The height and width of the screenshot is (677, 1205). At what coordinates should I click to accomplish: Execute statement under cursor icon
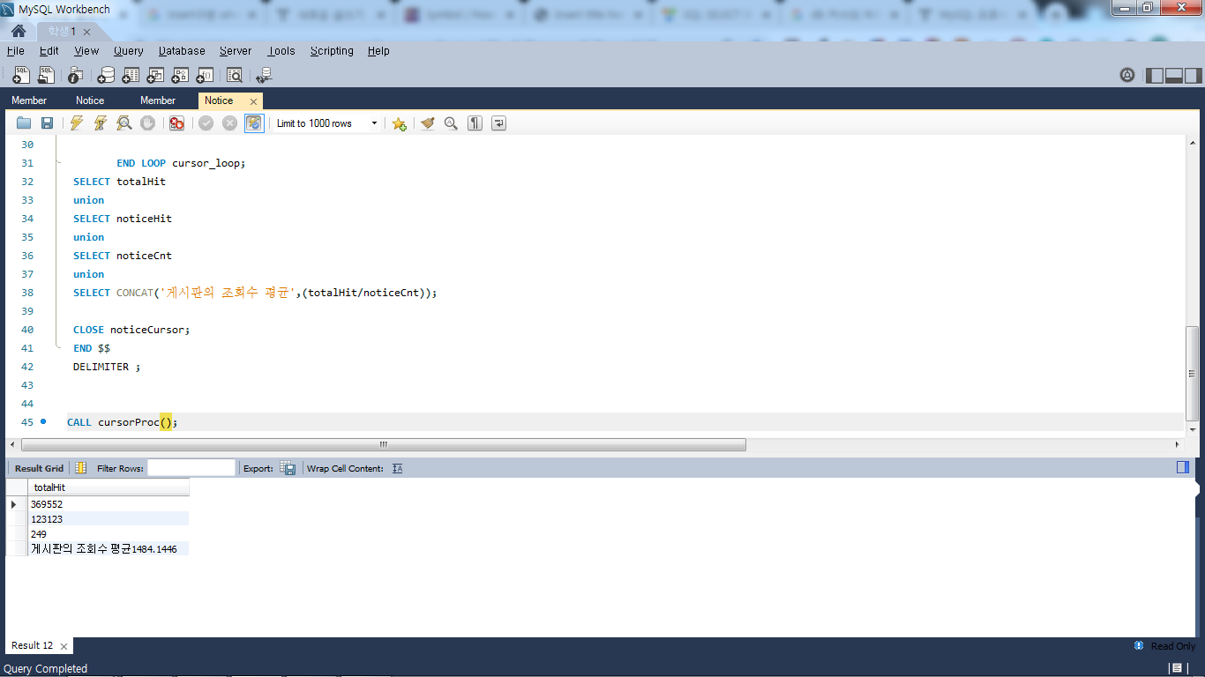coord(101,123)
